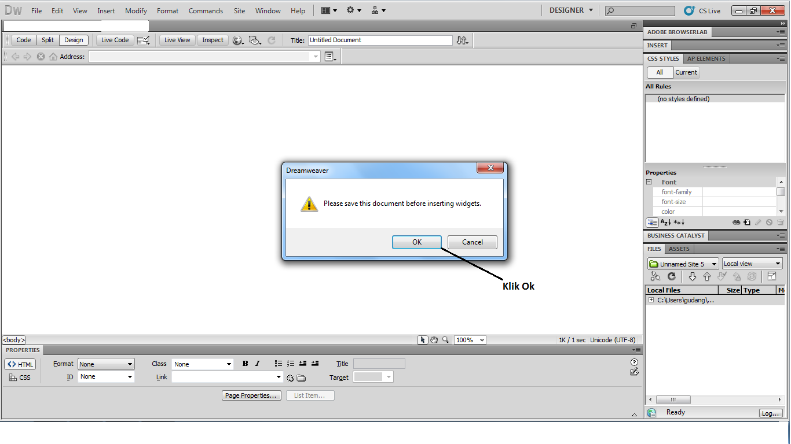Open the Commands menu
The height and width of the screenshot is (444, 791).
[x=206, y=10]
